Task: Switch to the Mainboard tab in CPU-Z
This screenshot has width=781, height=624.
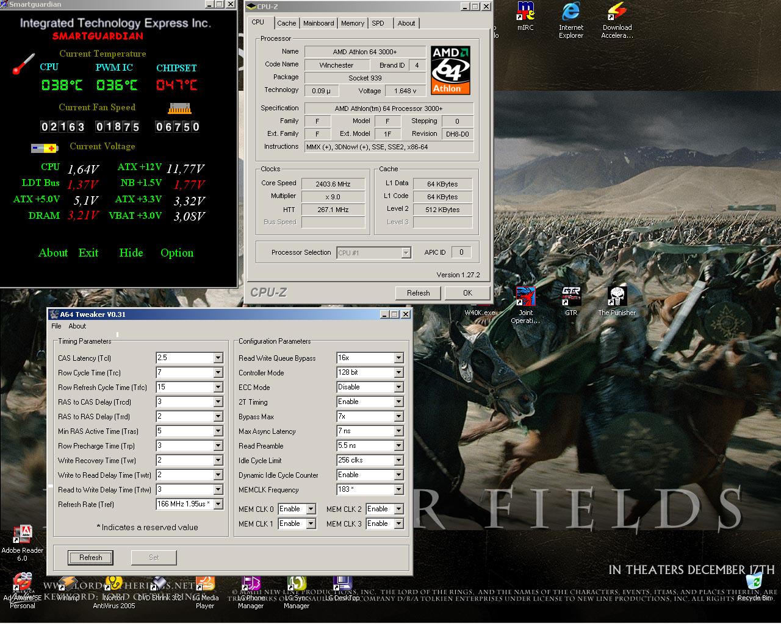Action: point(319,23)
